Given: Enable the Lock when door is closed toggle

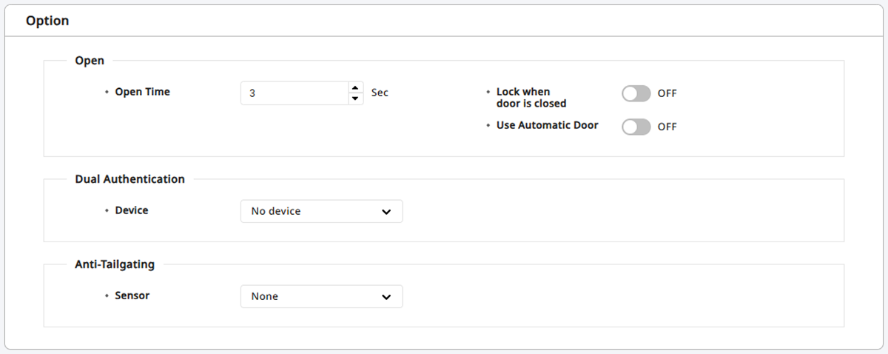Looking at the screenshot, I should [636, 93].
